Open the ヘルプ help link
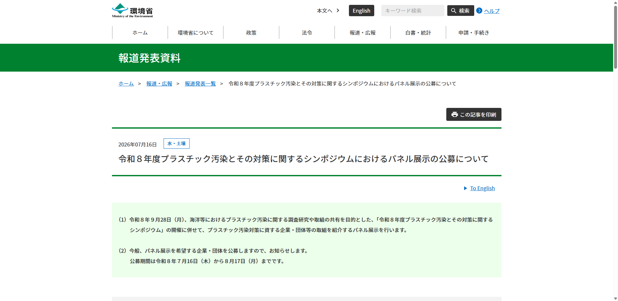 click(492, 11)
